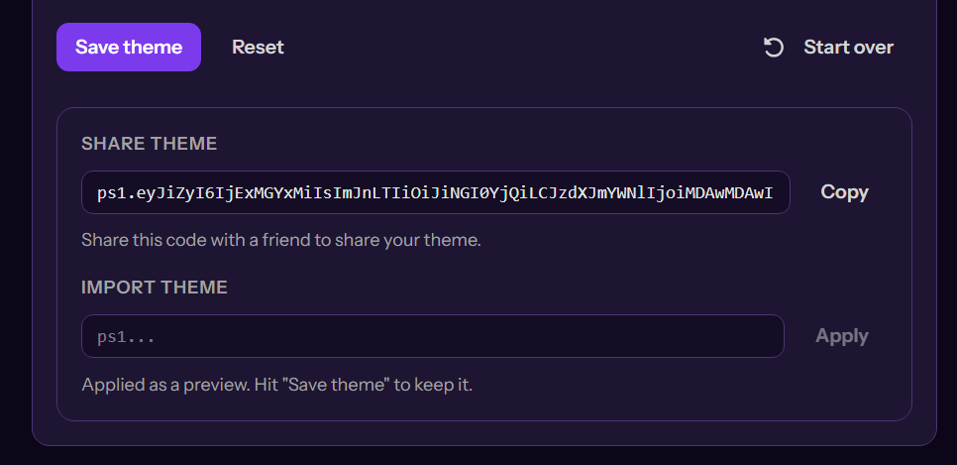
Task: Click the Start over text label
Action: [848, 47]
